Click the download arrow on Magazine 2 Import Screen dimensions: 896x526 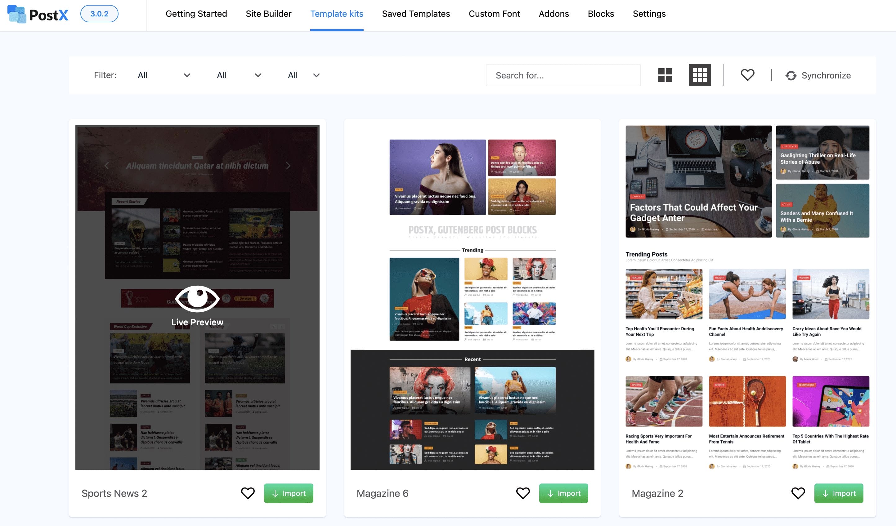pos(826,493)
